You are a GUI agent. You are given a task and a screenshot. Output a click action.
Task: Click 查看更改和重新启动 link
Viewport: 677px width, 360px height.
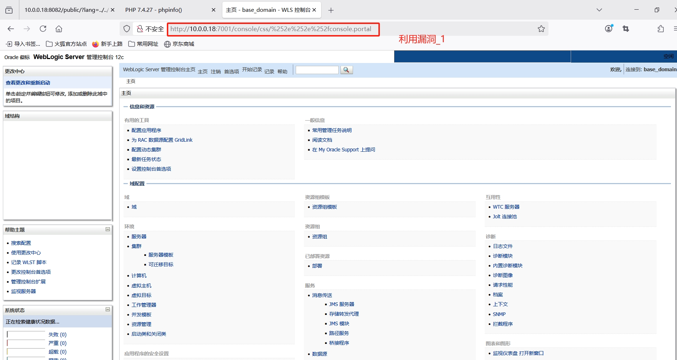coord(28,83)
